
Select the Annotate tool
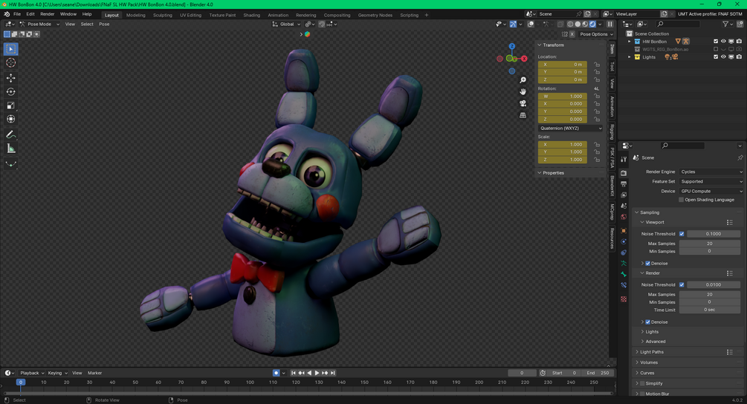coord(11,134)
